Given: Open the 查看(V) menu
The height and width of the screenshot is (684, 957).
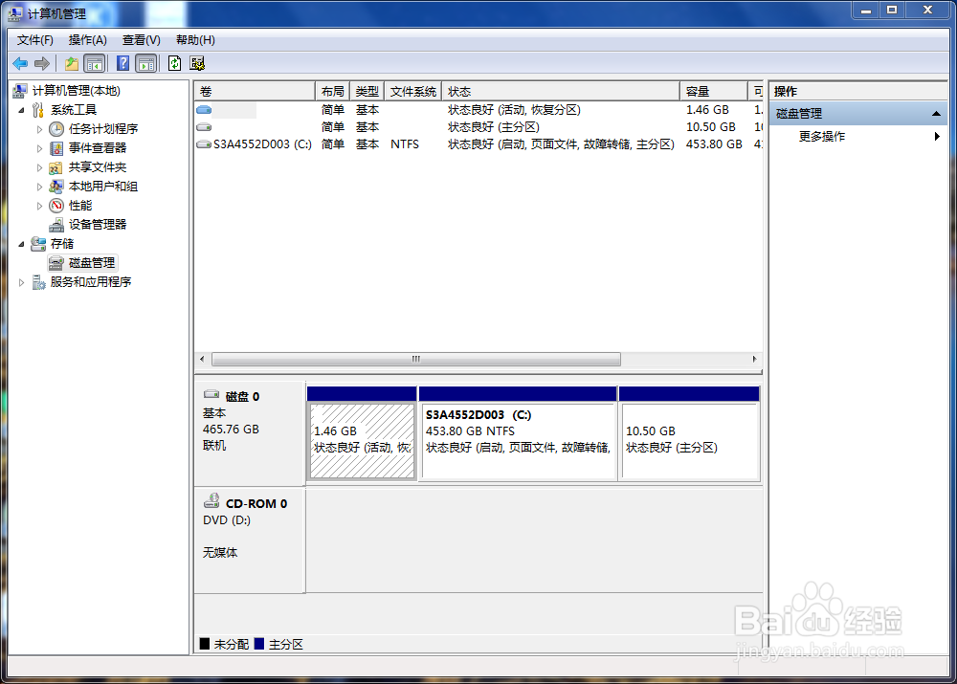Looking at the screenshot, I should [x=141, y=40].
